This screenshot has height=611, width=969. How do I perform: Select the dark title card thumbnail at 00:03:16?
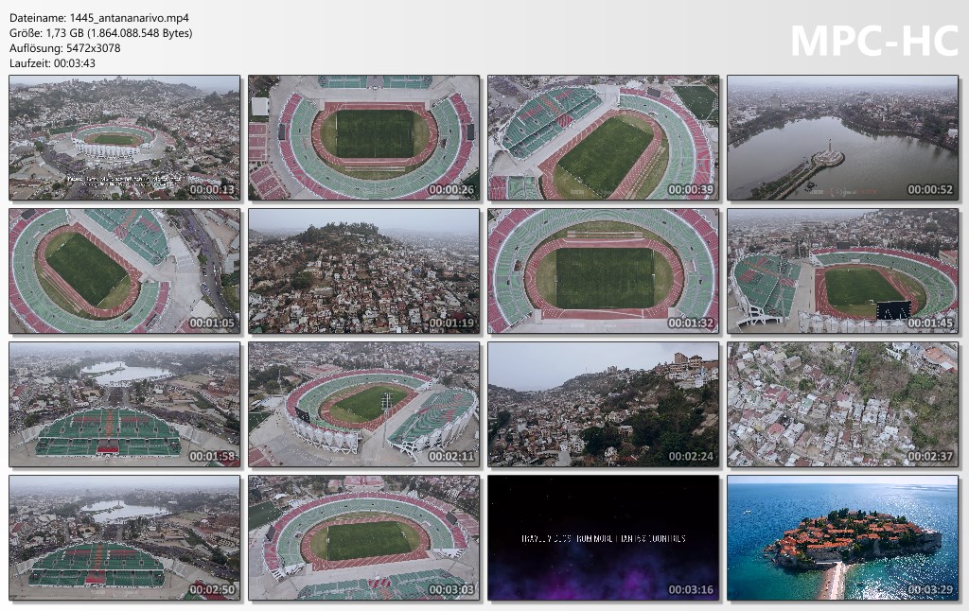603,538
